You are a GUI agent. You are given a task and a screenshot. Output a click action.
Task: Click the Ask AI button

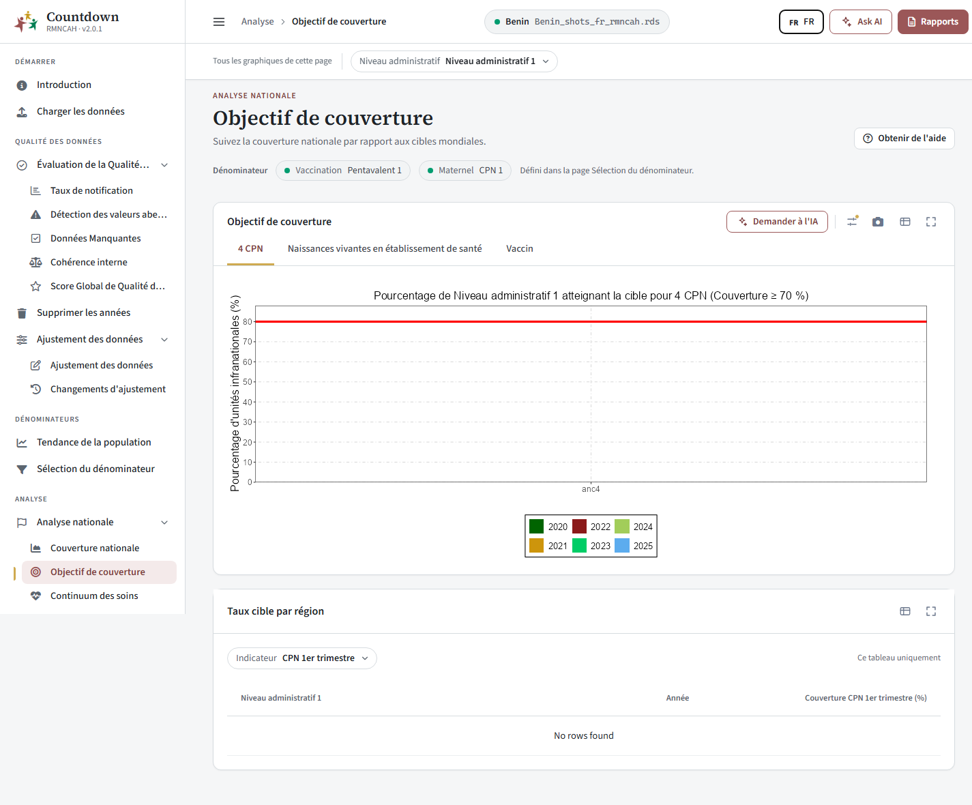(x=861, y=22)
